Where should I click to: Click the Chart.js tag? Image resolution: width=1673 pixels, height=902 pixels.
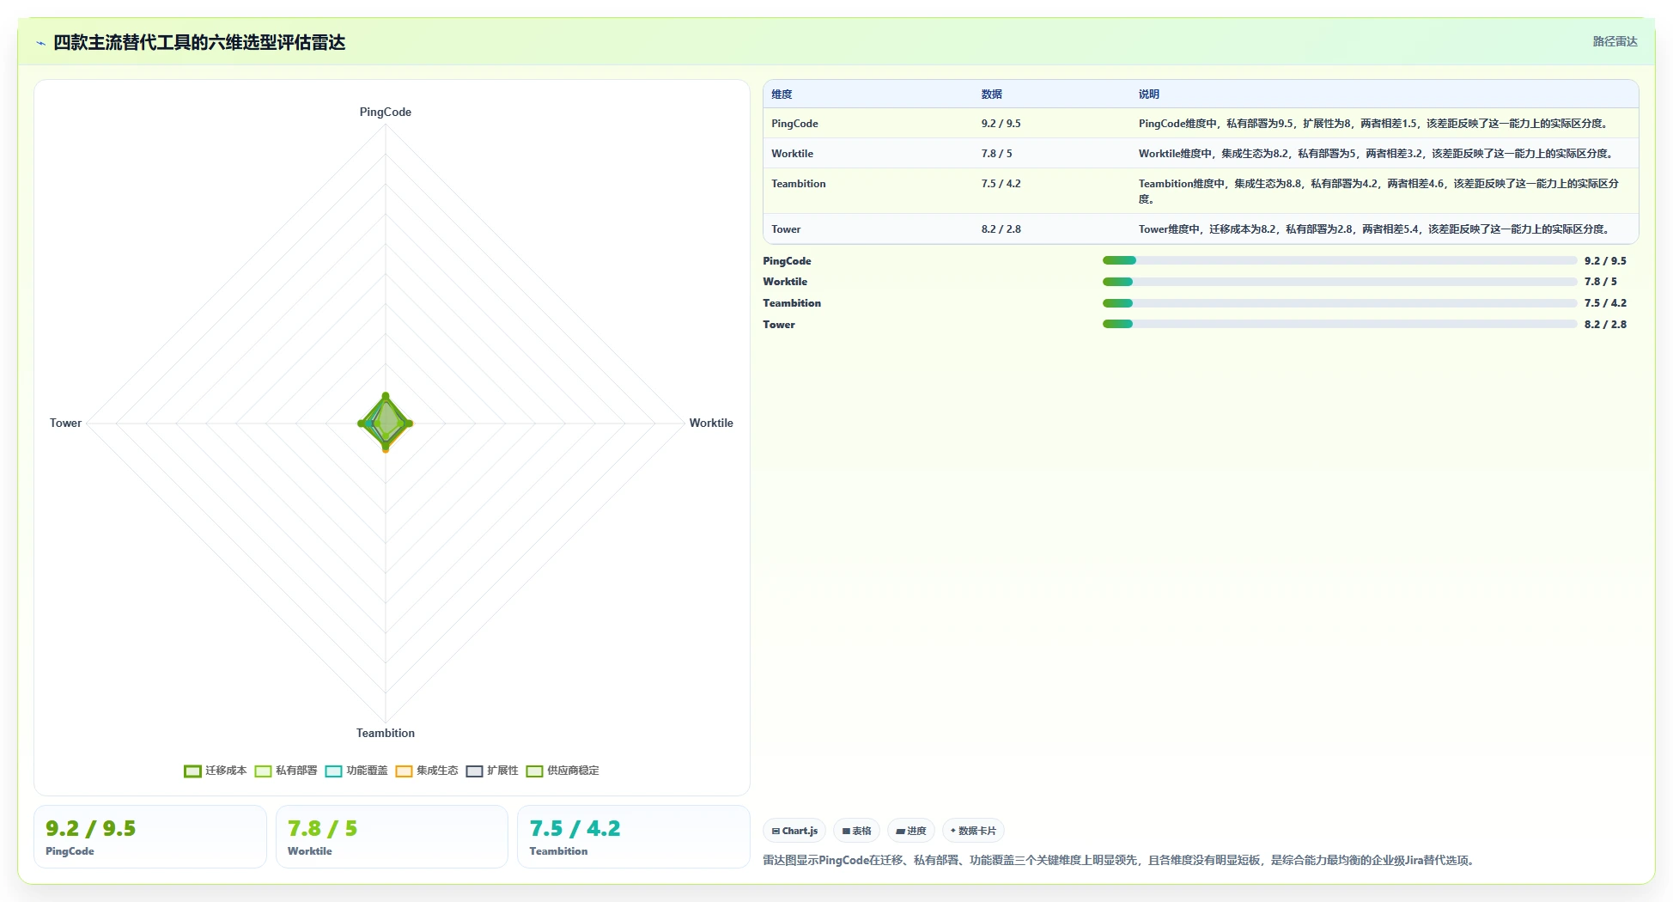[x=794, y=831]
